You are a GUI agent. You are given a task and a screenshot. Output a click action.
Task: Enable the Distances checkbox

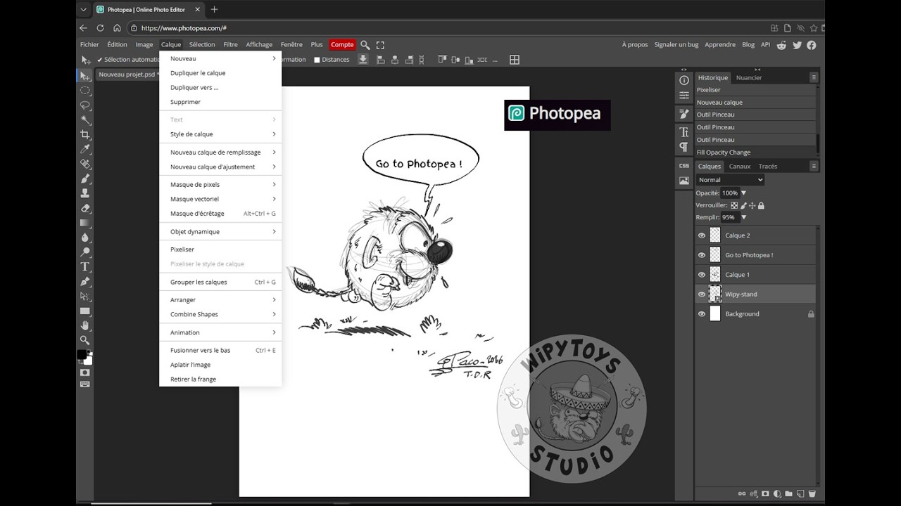click(317, 60)
